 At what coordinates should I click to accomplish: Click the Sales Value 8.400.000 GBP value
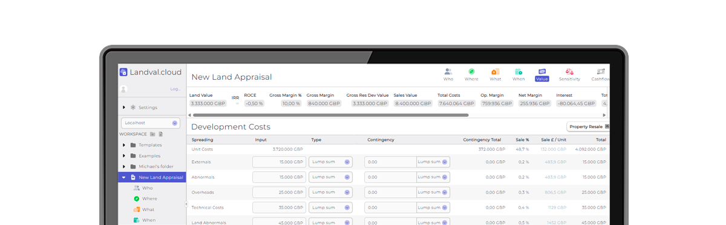click(413, 103)
